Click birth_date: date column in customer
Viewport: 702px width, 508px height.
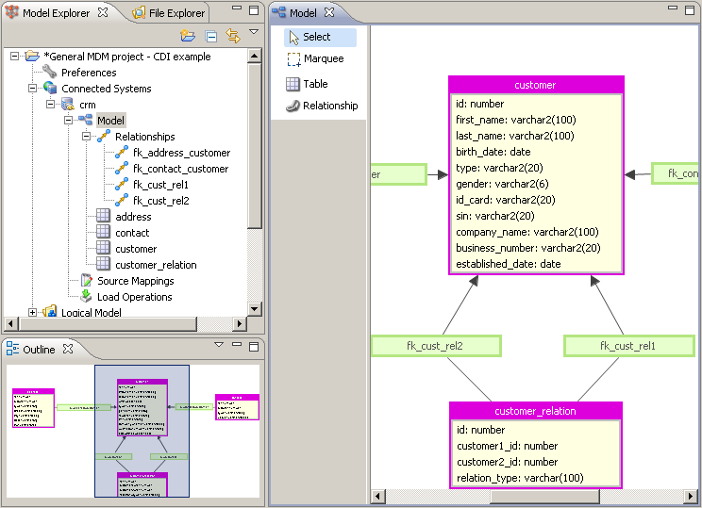493,152
